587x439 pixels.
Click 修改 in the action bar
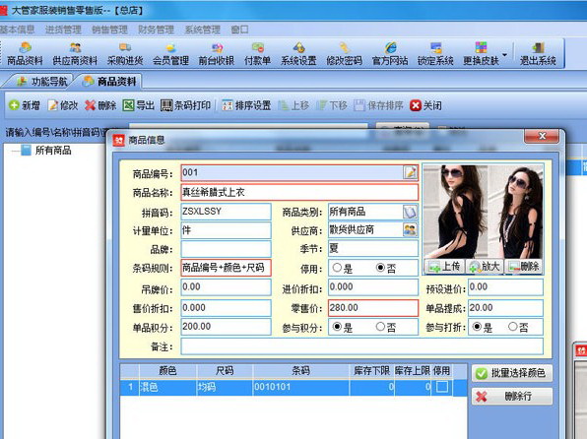(63, 105)
